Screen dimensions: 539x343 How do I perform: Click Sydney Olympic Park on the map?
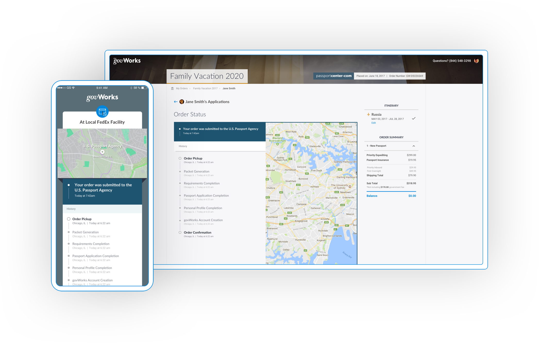click(x=280, y=159)
